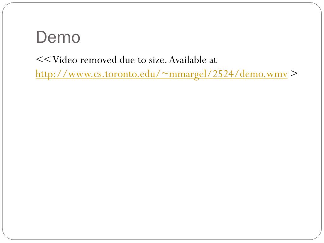Click the word "to" before size
Viewport: 324px width, 243px height.
pyautogui.click(x=142, y=60)
